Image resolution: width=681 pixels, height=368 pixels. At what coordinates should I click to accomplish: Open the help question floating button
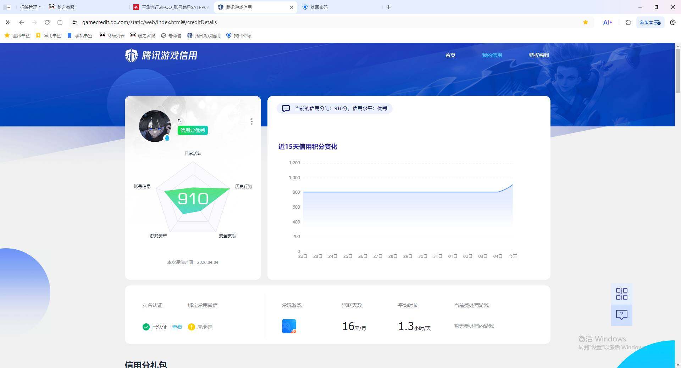pos(621,315)
